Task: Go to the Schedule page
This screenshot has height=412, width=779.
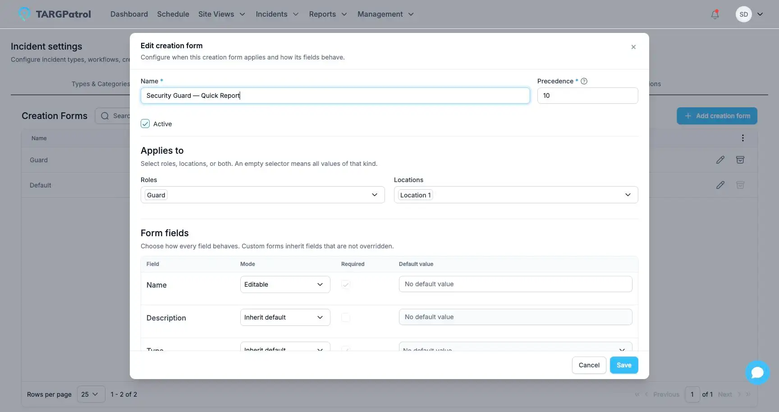Action: click(x=173, y=14)
